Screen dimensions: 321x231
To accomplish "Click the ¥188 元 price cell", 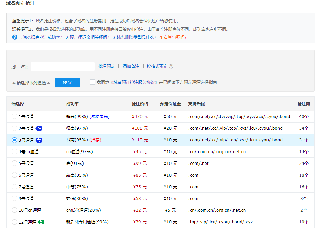I will click(140, 128).
